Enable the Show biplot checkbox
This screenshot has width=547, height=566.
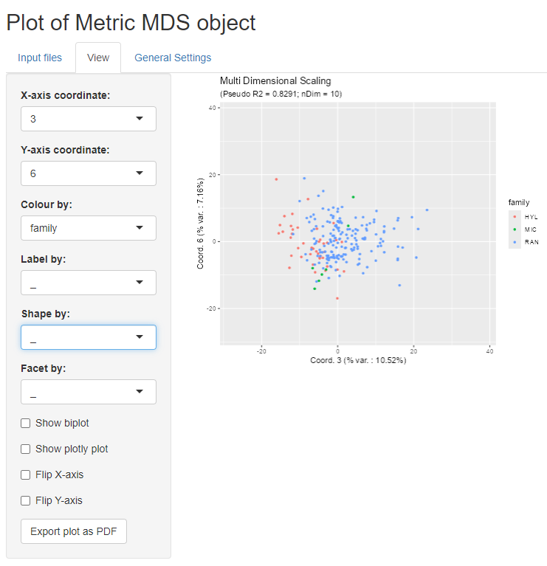[x=25, y=423]
